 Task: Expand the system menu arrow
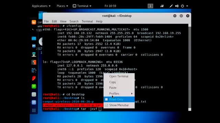187,6
